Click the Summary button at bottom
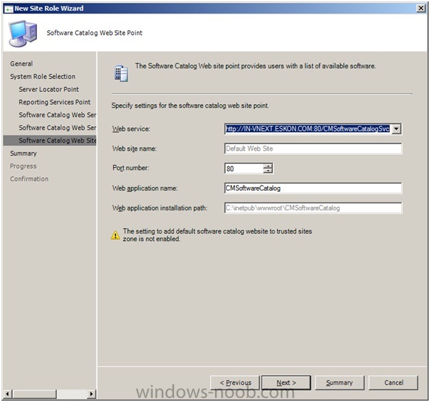This screenshot has width=430, height=402. (x=340, y=383)
